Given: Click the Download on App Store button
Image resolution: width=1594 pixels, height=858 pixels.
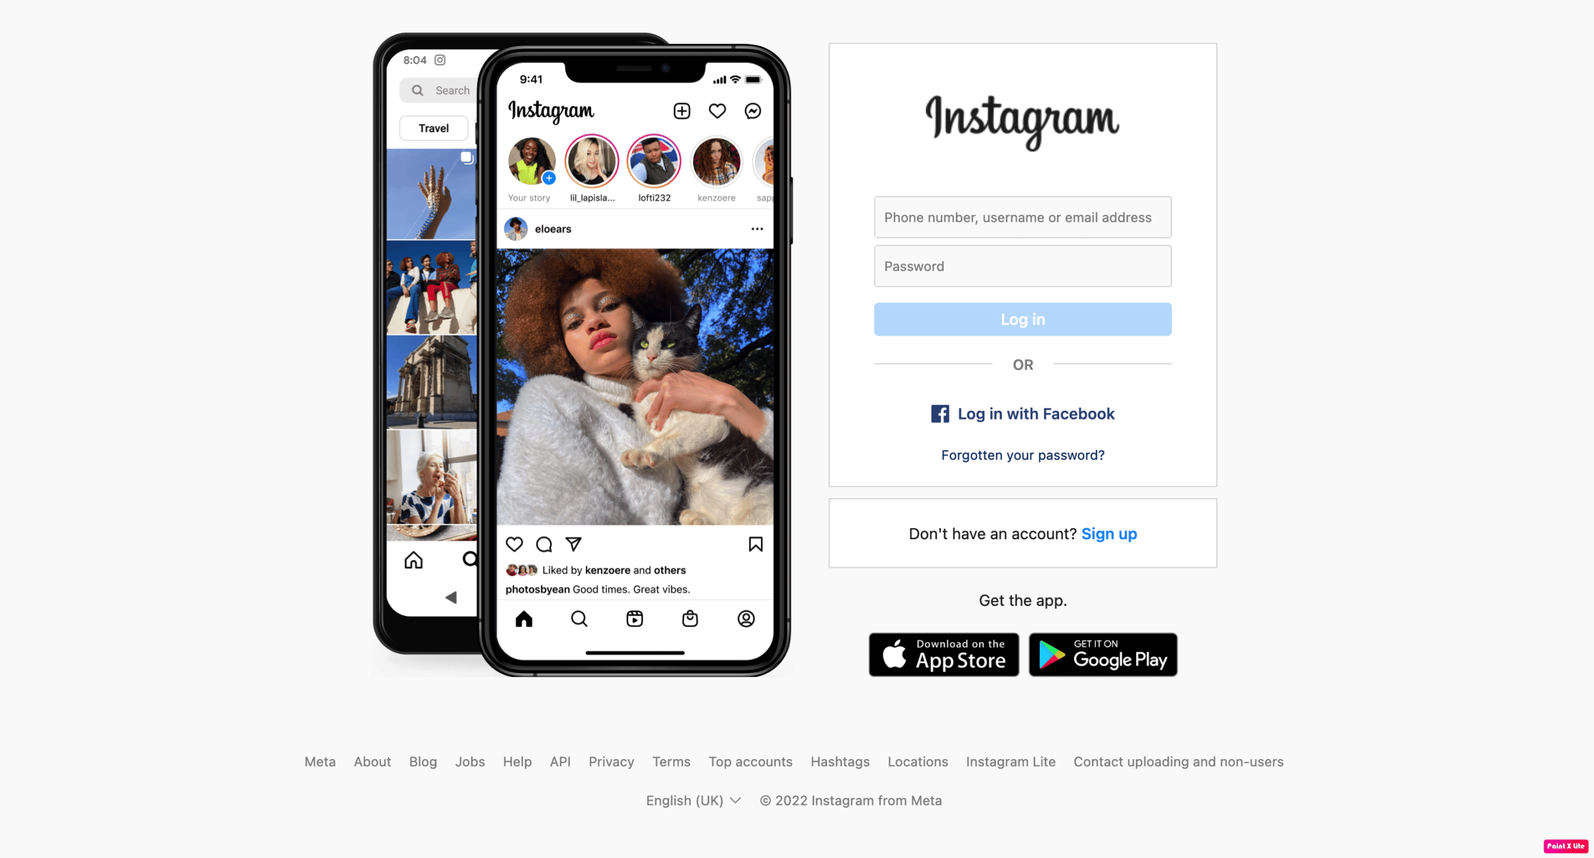Looking at the screenshot, I should [x=942, y=654].
